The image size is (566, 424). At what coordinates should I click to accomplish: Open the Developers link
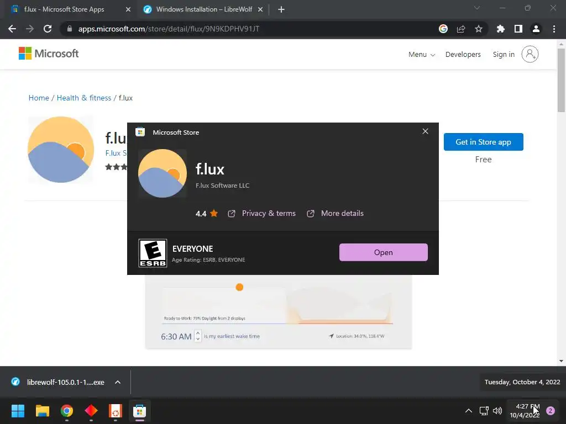[463, 55]
